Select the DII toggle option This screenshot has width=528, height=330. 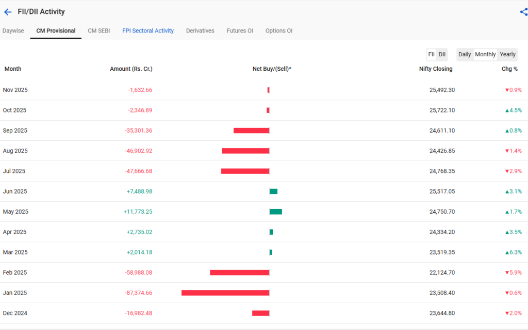pyautogui.click(x=442, y=54)
